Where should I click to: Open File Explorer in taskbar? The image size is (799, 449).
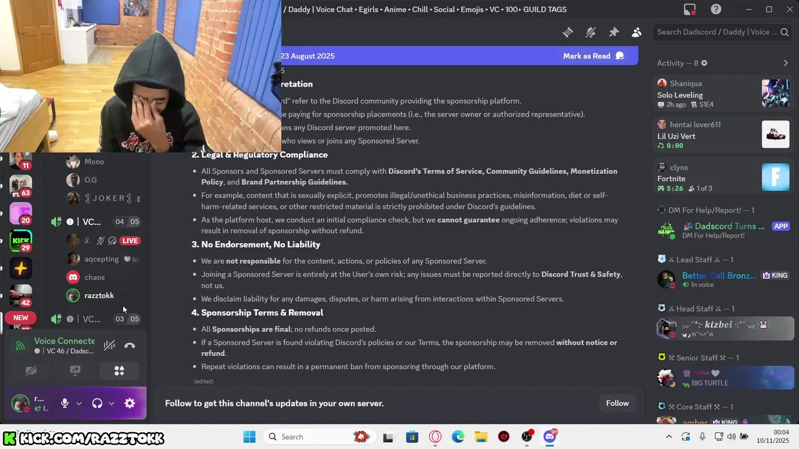[x=481, y=437]
